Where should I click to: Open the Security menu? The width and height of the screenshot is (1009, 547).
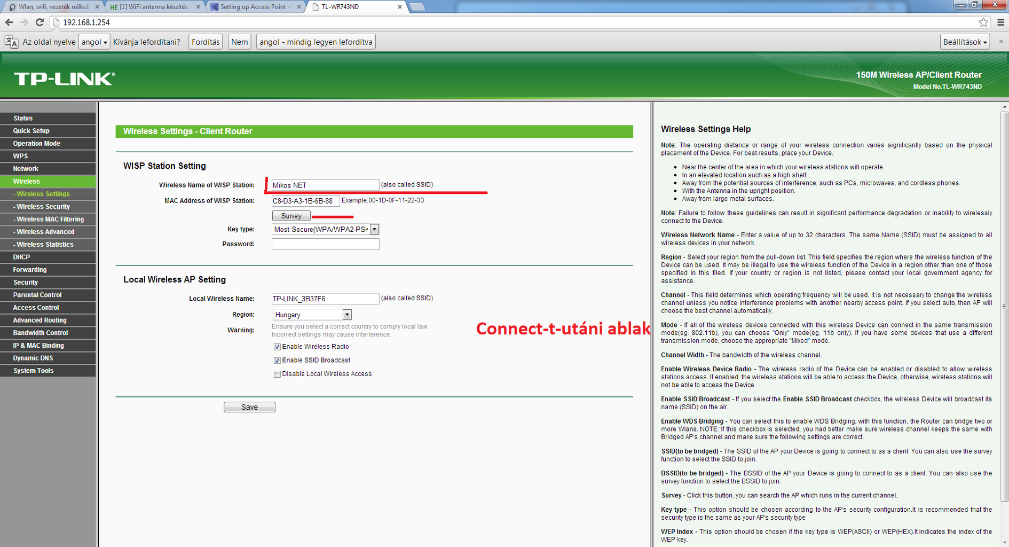pos(48,282)
